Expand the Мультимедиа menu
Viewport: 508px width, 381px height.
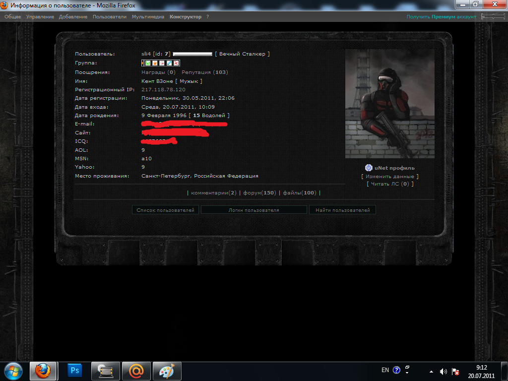(x=148, y=17)
